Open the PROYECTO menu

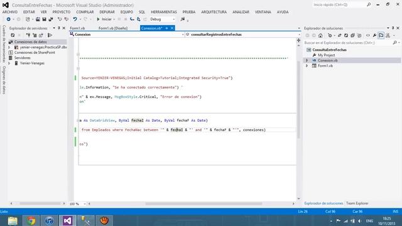(62, 12)
